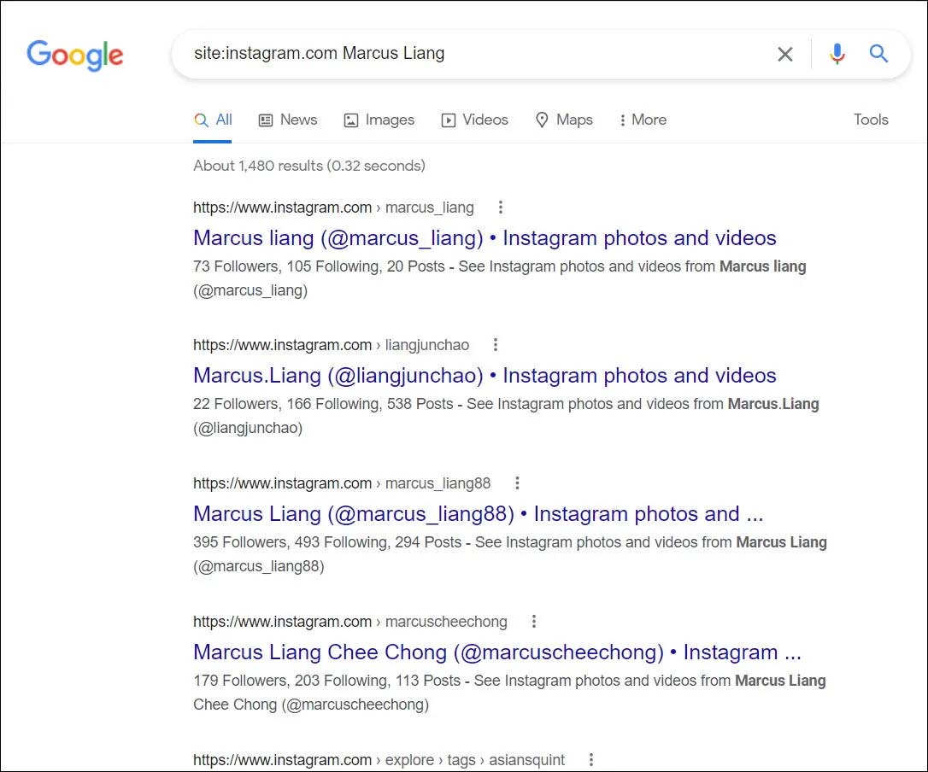Switch to the Maps tab

pos(564,120)
